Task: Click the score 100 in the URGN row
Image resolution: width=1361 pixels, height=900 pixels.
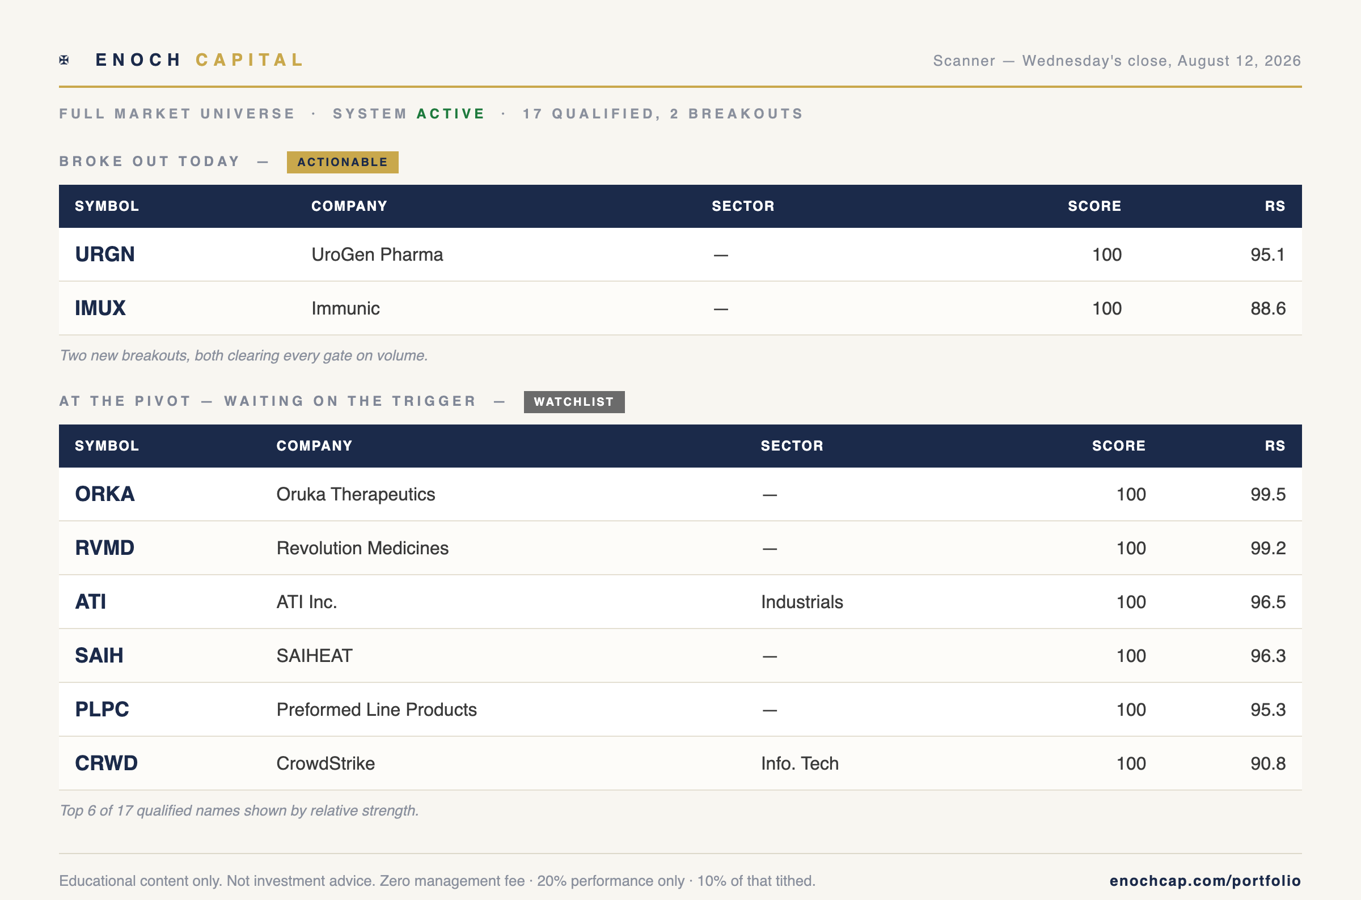Action: 1106,255
